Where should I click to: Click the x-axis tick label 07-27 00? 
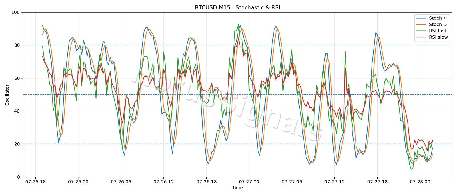(x=249, y=182)
